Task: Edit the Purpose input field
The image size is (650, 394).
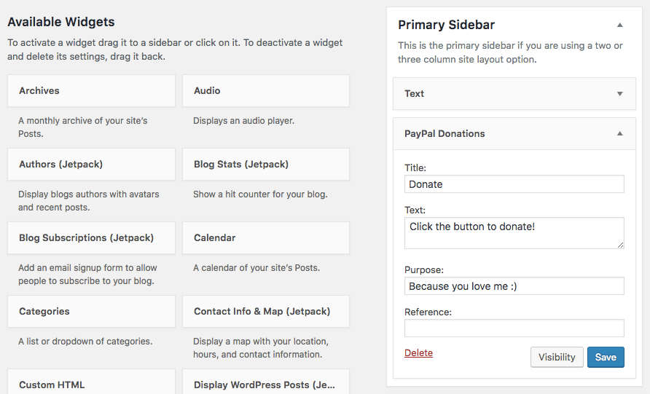Action: click(x=514, y=286)
